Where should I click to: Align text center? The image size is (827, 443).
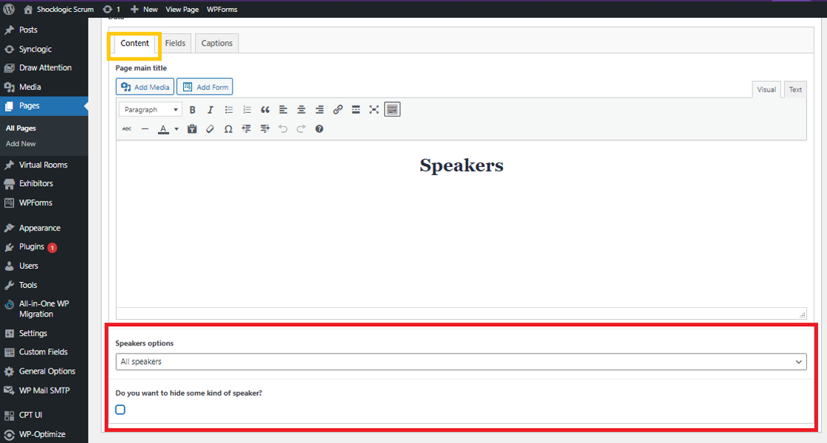click(301, 110)
